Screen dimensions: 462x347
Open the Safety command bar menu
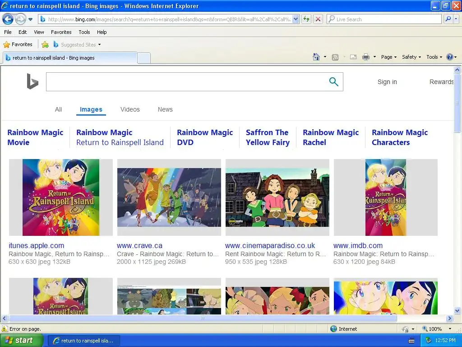click(x=411, y=57)
